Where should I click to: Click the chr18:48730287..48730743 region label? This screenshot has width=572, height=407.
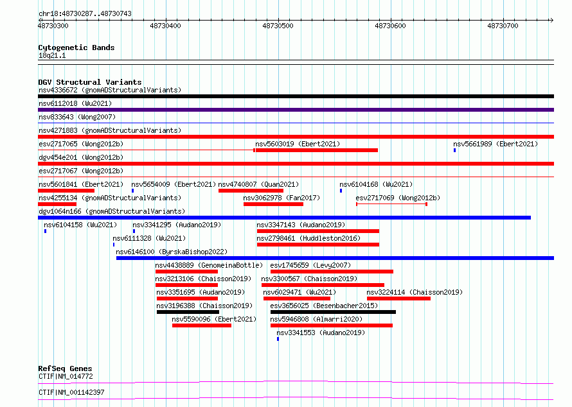[85, 13]
